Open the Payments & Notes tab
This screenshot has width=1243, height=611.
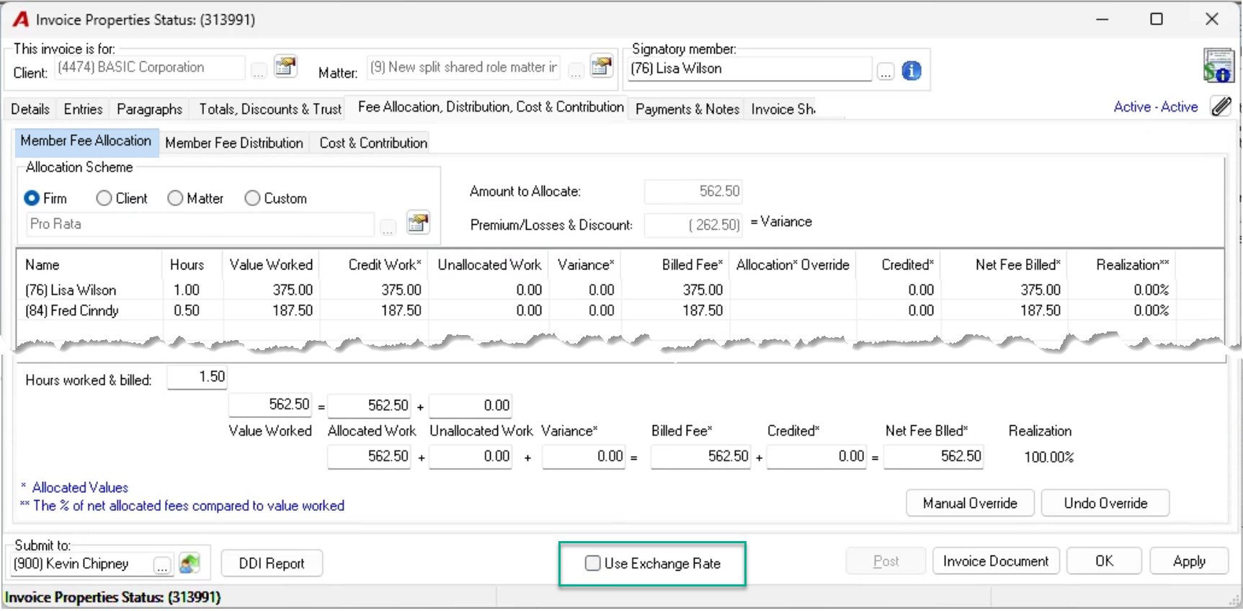(x=687, y=109)
